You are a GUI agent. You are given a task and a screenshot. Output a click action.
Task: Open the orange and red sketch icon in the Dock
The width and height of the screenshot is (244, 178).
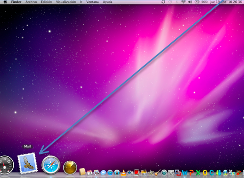tap(239, 173)
